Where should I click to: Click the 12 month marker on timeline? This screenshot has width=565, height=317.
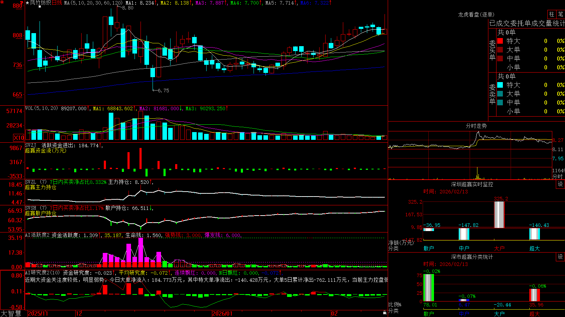[79, 313]
